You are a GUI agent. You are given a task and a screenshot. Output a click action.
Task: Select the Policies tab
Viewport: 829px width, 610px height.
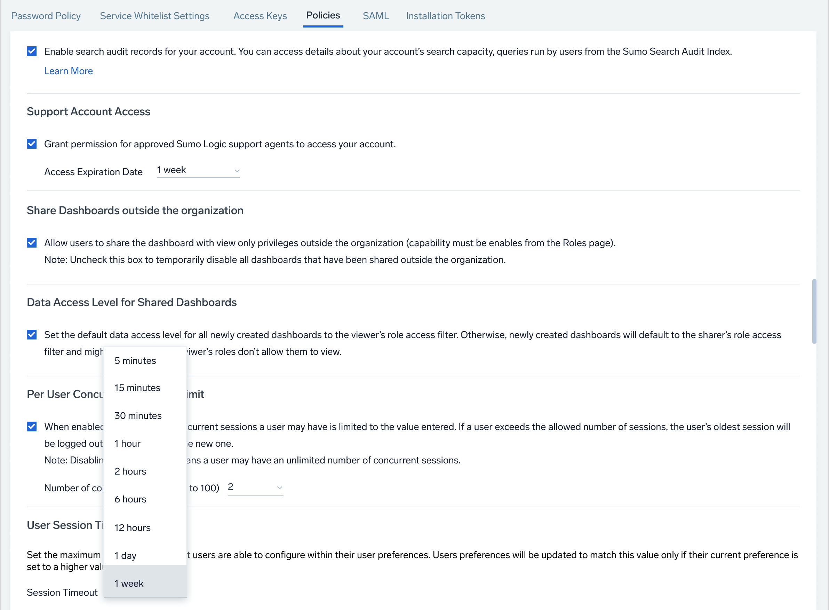pyautogui.click(x=322, y=16)
